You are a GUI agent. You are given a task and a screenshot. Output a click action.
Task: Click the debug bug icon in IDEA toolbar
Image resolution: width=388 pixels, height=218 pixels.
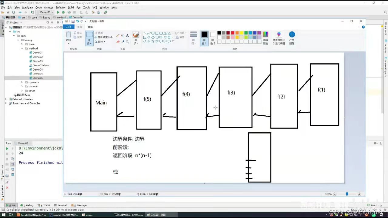pyautogui.click(x=64, y=12)
